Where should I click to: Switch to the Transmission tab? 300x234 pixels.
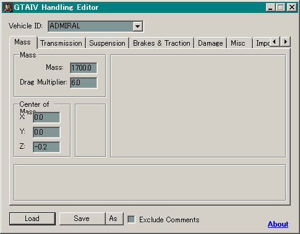[x=61, y=43]
